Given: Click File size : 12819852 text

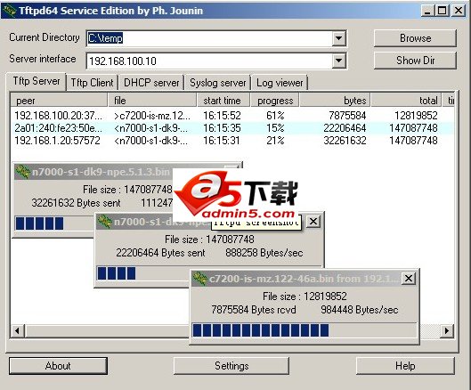Looking at the screenshot, I should 305,297.
